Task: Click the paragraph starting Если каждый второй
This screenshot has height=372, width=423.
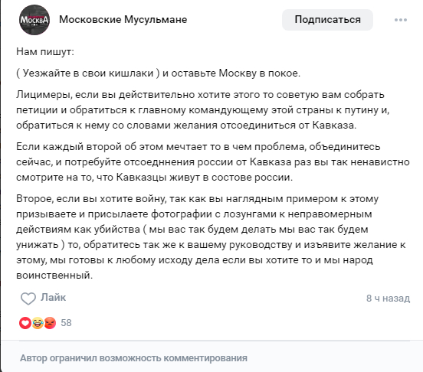Action: tap(213, 162)
